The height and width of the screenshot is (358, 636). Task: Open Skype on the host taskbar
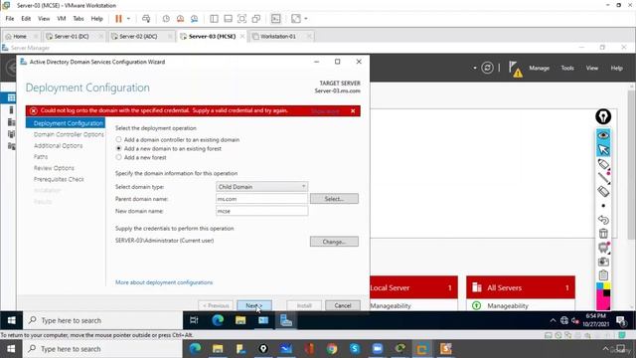coord(355,349)
